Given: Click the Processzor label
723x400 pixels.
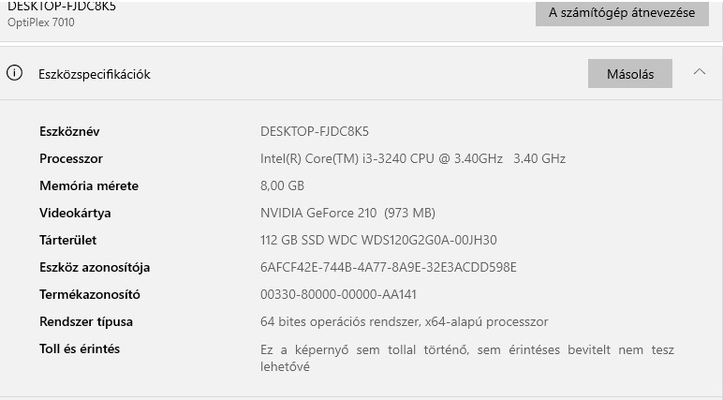Looking at the screenshot, I should pyautogui.click(x=71, y=158).
